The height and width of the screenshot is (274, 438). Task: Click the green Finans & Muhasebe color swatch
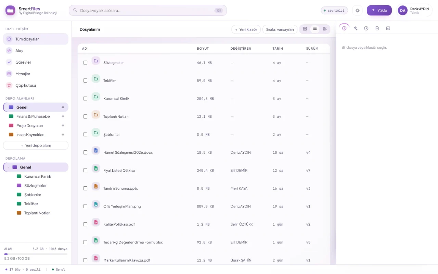coord(11,116)
